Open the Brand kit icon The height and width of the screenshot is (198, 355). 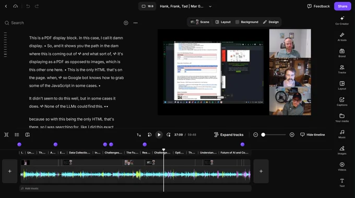pyautogui.click(x=342, y=53)
